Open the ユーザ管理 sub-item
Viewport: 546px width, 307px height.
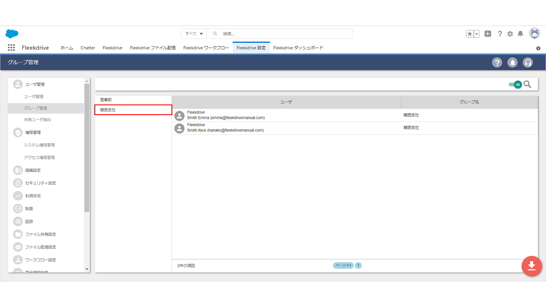[34, 96]
